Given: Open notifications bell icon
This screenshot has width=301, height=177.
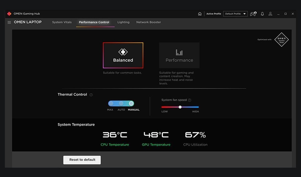Looking at the screenshot, I should point(262,14).
